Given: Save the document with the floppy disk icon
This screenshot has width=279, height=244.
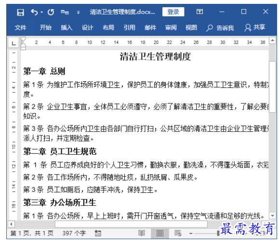Looking at the screenshot, I should point(20,12).
